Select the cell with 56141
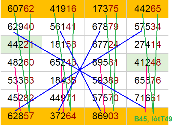 coord(63,27)
